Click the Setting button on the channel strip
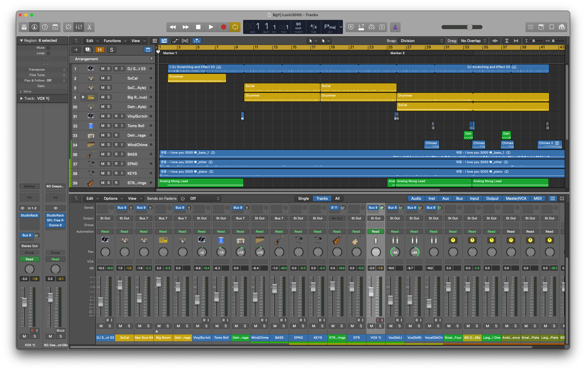 [29, 186]
